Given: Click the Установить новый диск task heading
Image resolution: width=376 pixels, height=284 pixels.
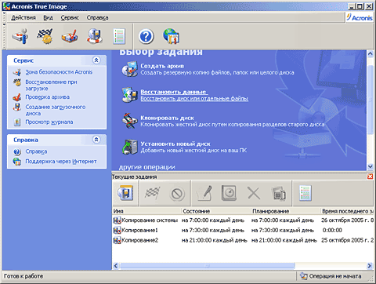Looking at the screenshot, I should pos(175,144).
